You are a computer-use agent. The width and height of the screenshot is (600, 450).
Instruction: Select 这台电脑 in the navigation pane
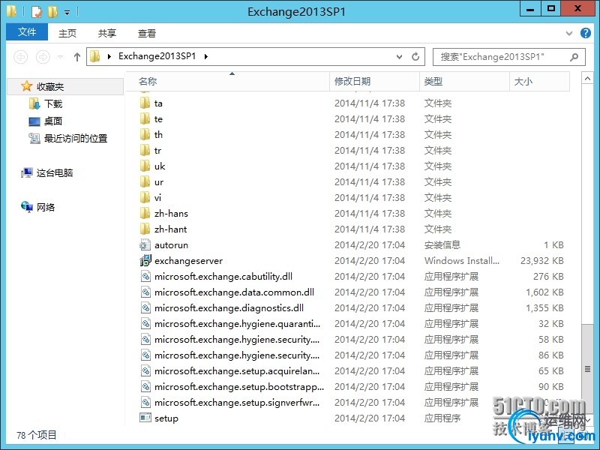(x=55, y=173)
